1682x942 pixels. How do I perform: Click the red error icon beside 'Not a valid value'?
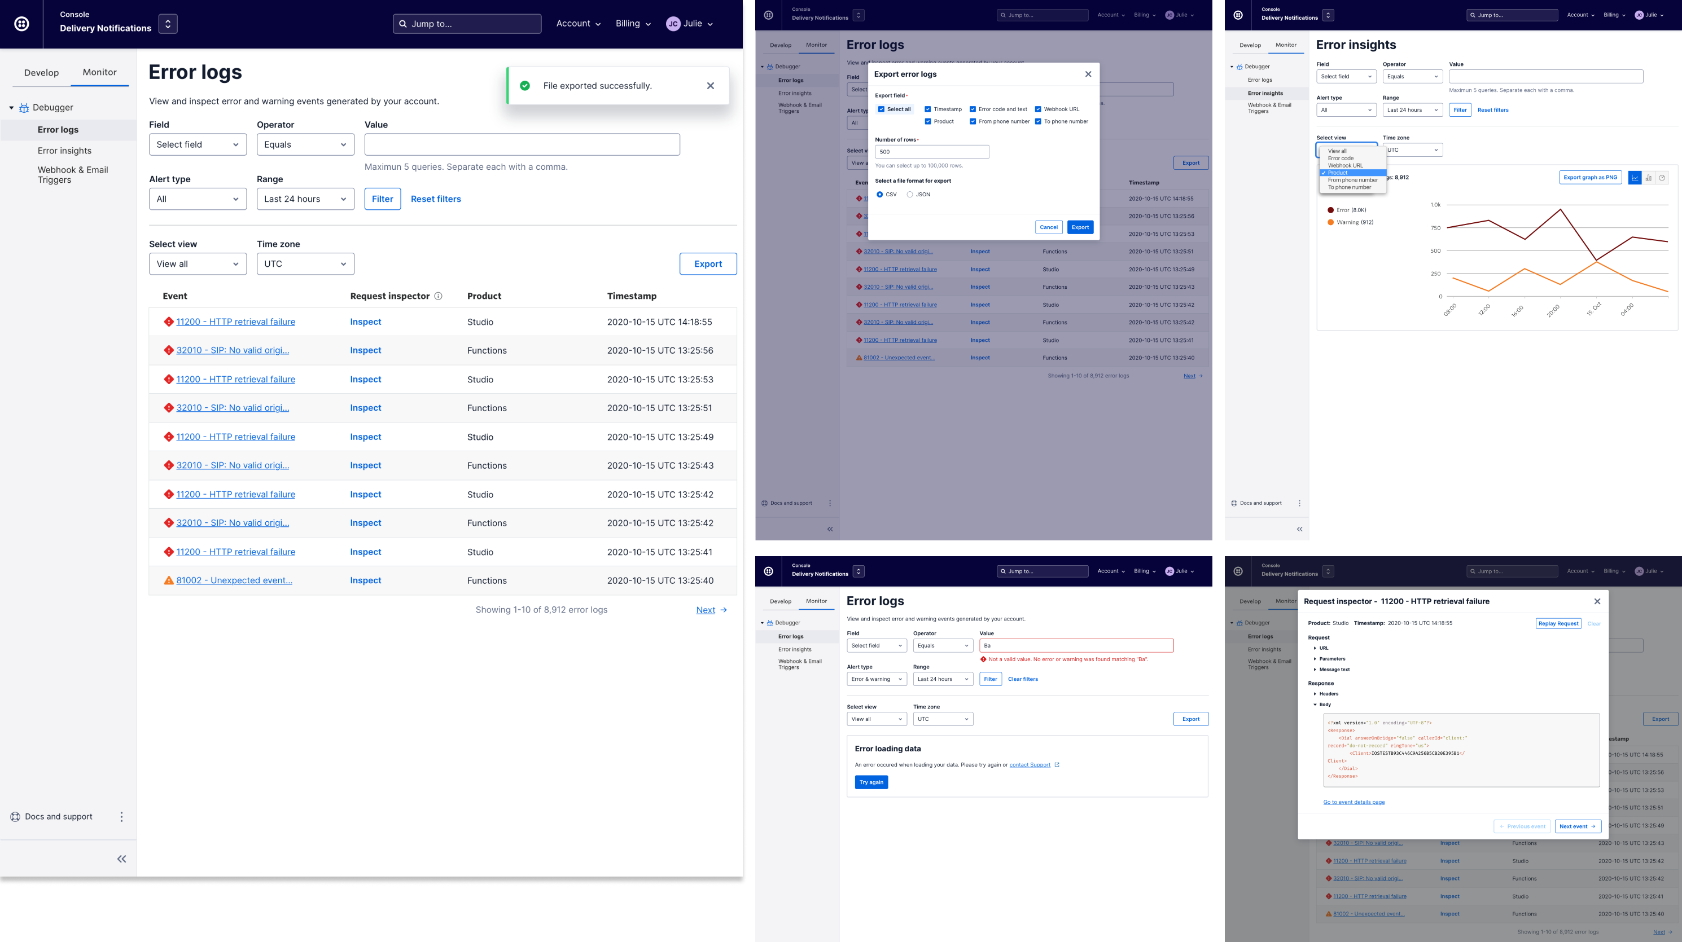pyautogui.click(x=983, y=659)
